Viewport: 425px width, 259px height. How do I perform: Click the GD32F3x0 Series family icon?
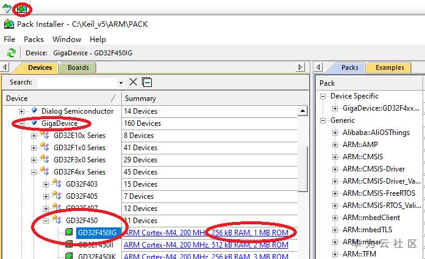coord(45,159)
